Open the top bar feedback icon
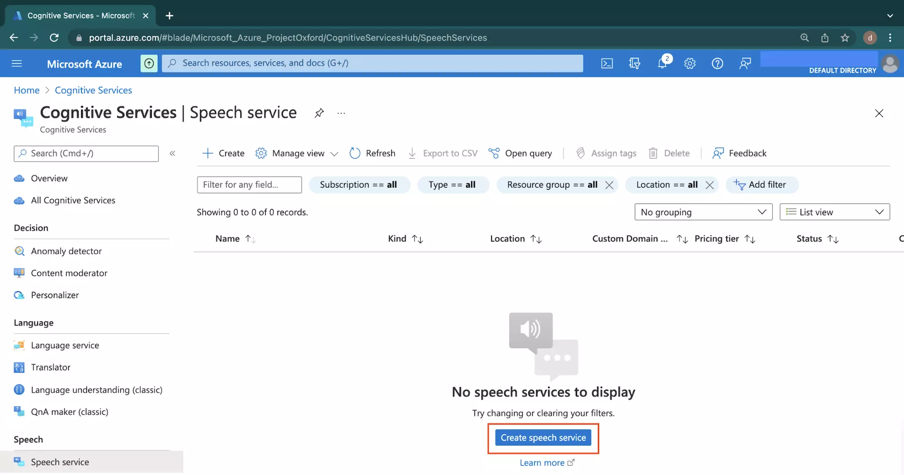 tap(745, 64)
